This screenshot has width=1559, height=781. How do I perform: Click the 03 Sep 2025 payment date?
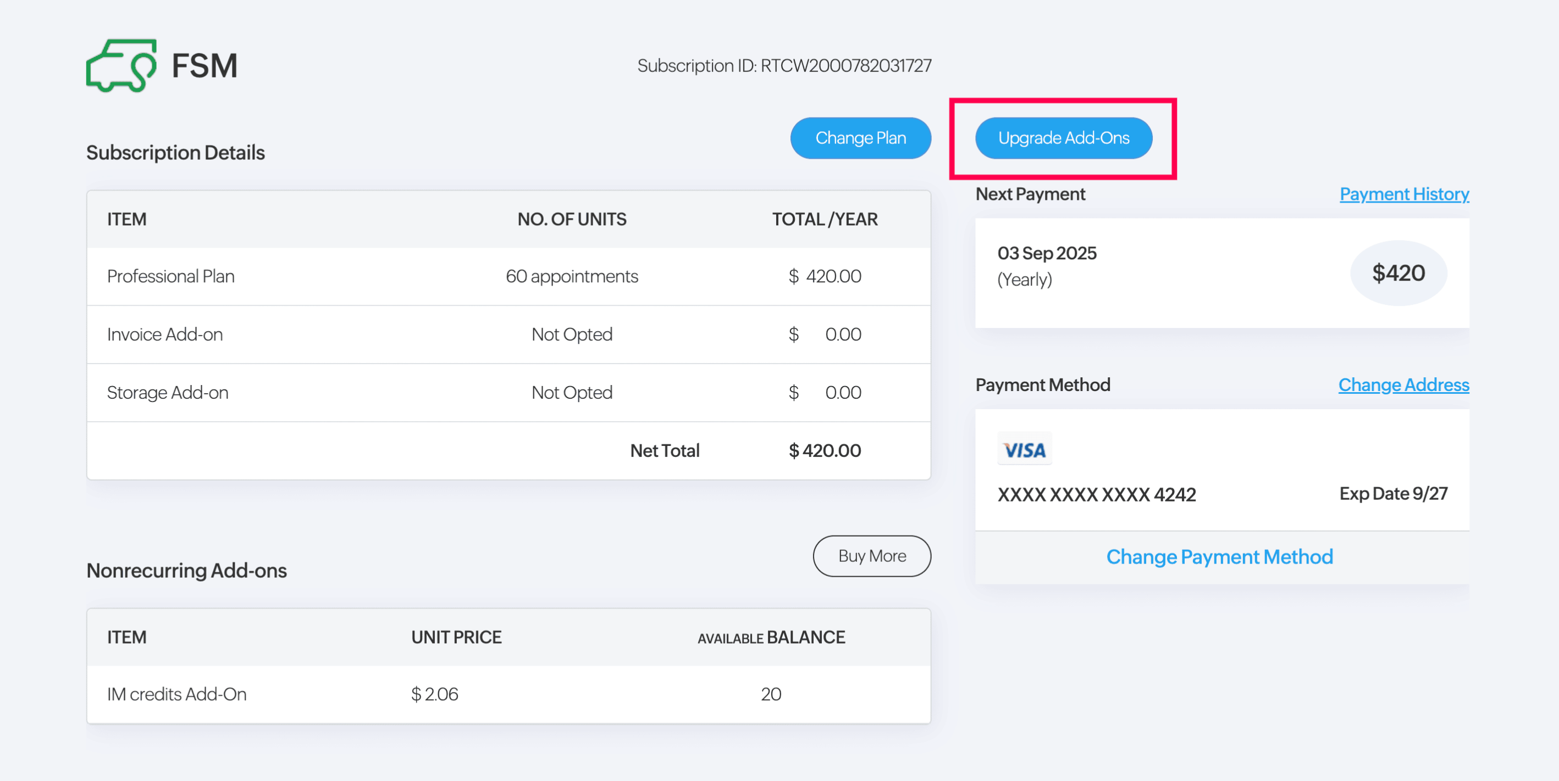(x=1047, y=253)
